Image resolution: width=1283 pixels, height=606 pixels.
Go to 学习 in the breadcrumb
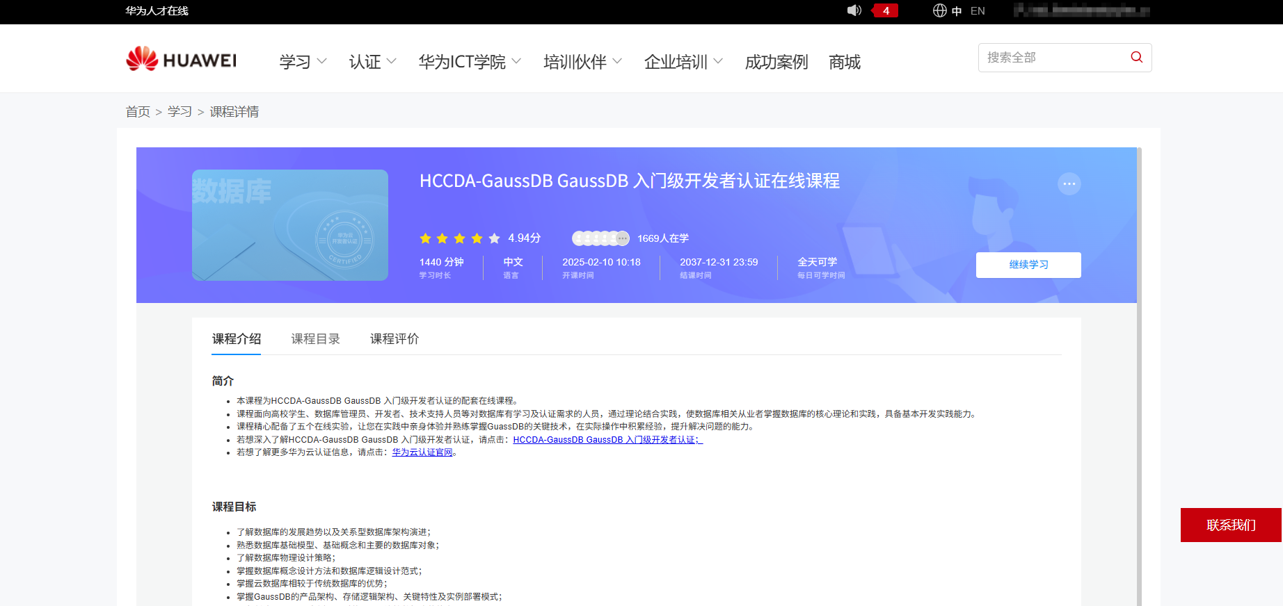coord(180,112)
